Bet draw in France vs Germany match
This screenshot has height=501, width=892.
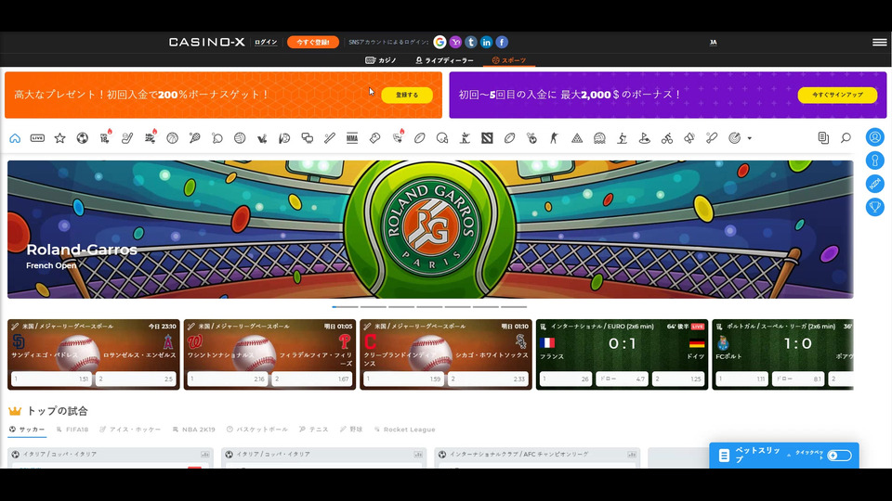622,379
